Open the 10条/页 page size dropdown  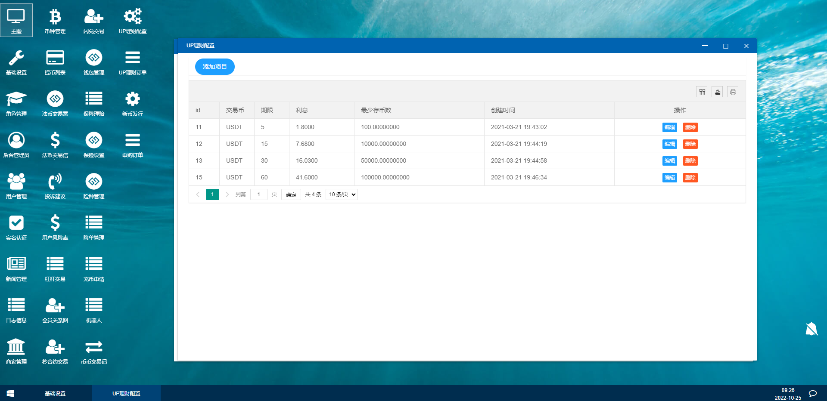tap(341, 194)
